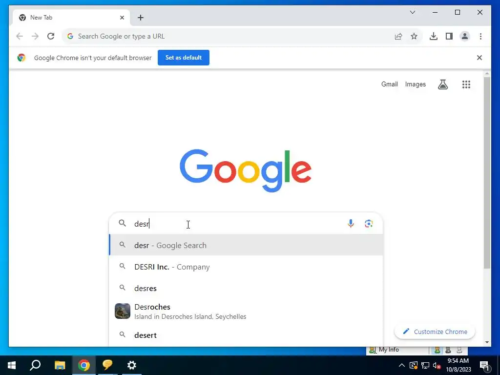500x375 pixels.
Task: Dismiss the default browser infobar
Action: 479,58
